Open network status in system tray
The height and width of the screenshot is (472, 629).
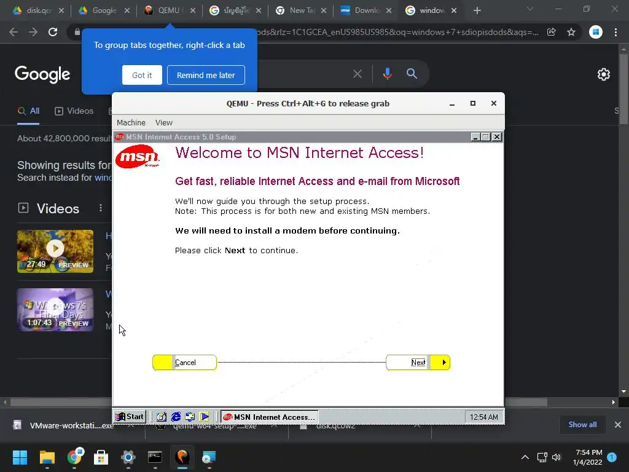542,457
